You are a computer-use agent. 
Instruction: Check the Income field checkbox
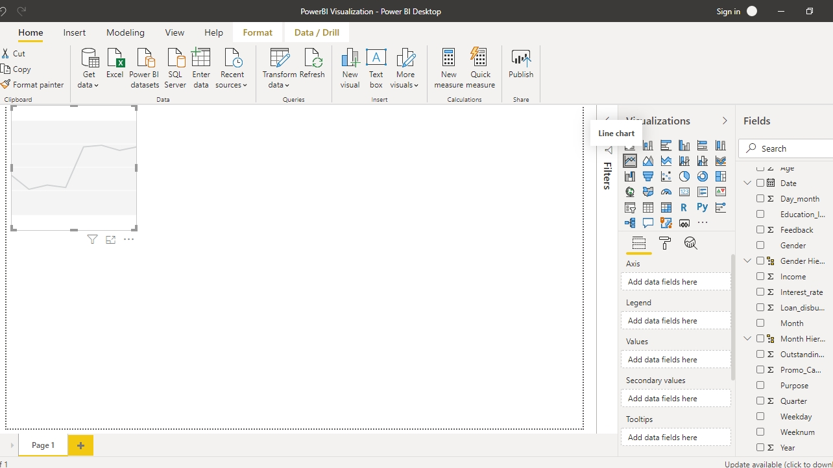[760, 276]
